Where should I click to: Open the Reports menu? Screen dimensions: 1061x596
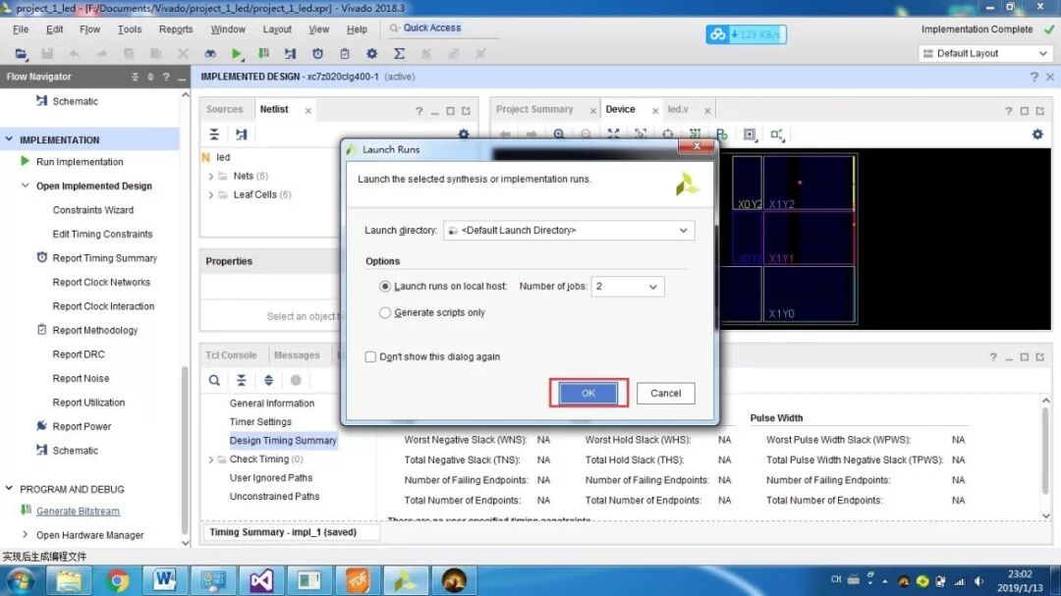176,29
